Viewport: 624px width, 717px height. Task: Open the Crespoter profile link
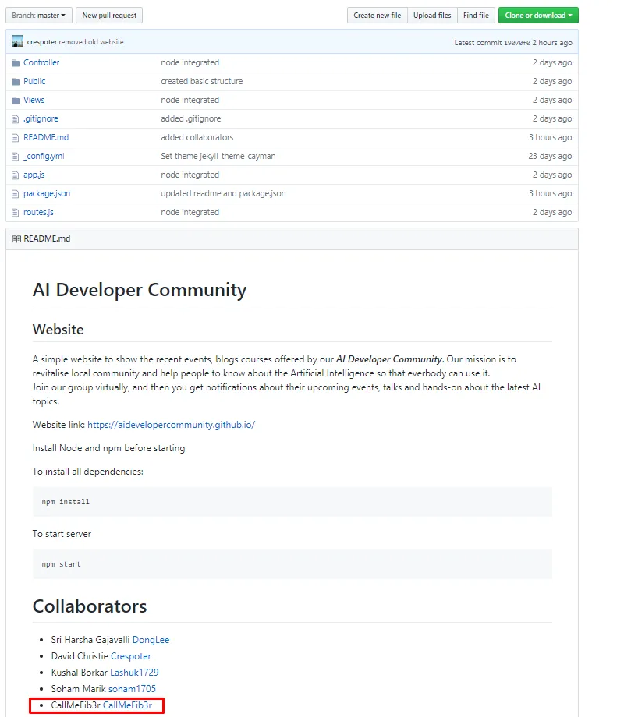point(131,656)
